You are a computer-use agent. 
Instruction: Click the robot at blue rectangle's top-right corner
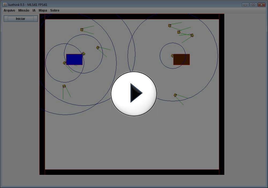(x=84, y=54)
